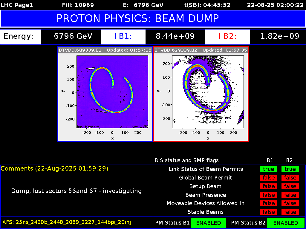Click the timestamp 22-08-25 02:00:22

coord(275,5)
